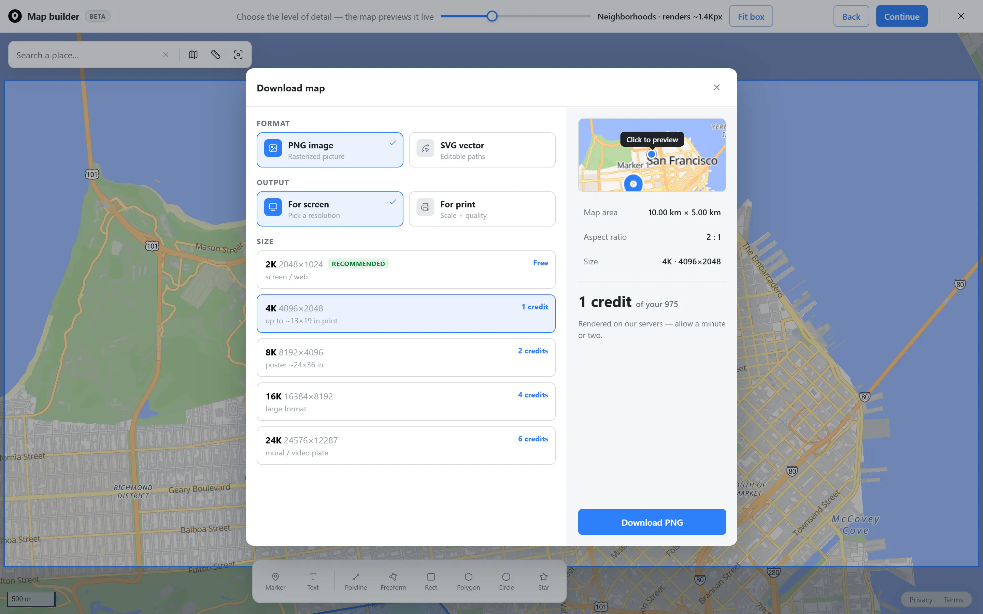Select the Star shape tool
This screenshot has width=983, height=614.
pyautogui.click(x=543, y=581)
